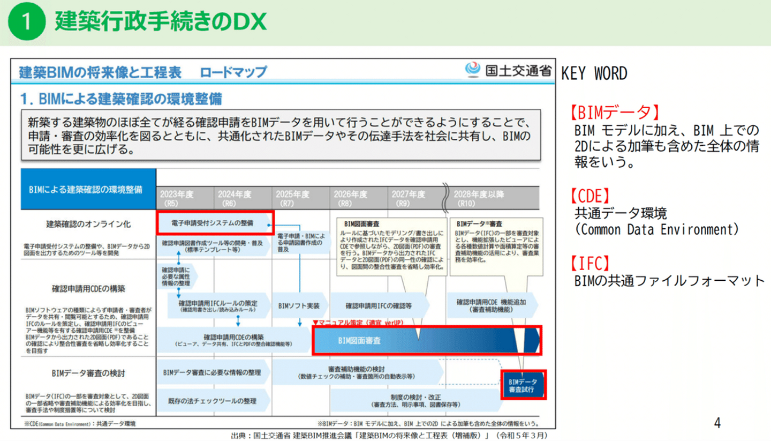
Task: Click the dark blue BIMデータ審査試行 box
Action: (523, 385)
